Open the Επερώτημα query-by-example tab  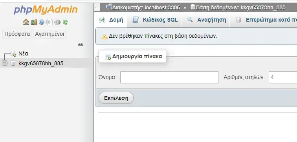[x=264, y=20]
